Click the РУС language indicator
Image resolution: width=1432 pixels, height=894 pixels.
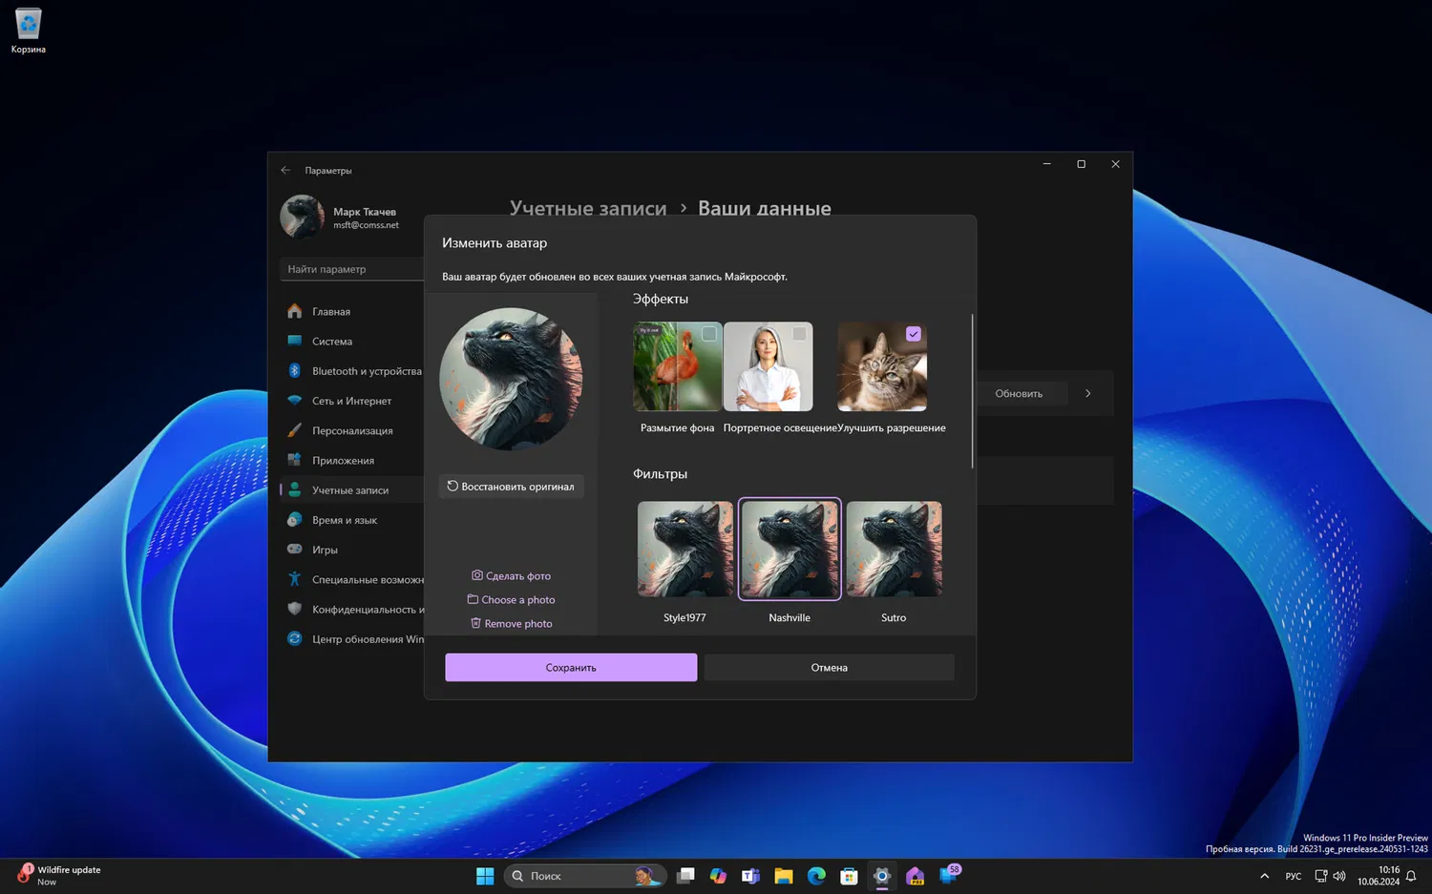click(x=1294, y=876)
